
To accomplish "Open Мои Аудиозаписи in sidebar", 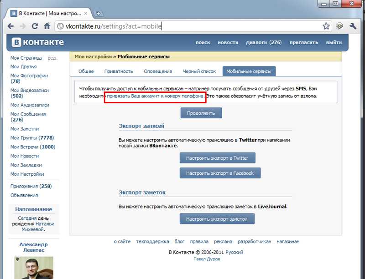I will (x=30, y=105).
